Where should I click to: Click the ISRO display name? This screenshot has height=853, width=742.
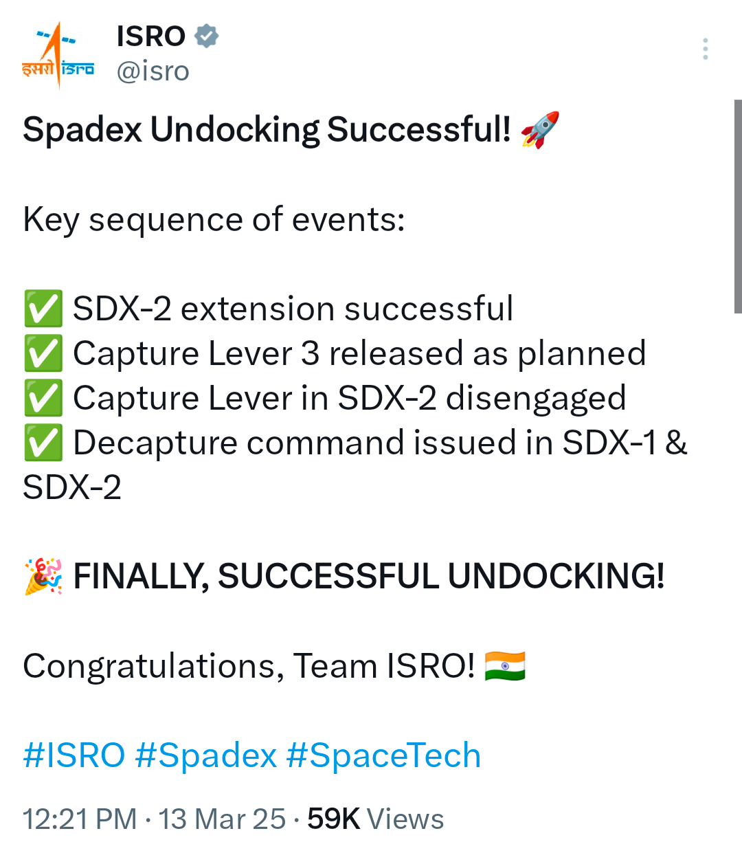click(x=151, y=36)
